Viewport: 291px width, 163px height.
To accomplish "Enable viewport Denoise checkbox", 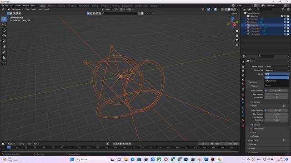I will [252, 102].
